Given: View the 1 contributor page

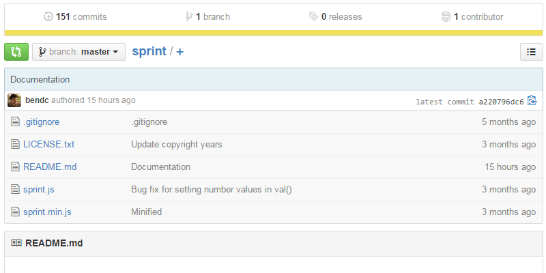Looking at the screenshot, I should click(472, 16).
